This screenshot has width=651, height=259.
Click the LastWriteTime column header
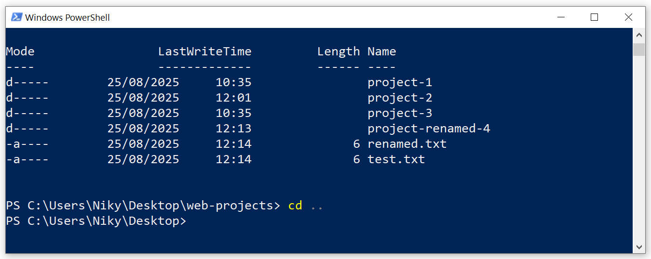204,52
